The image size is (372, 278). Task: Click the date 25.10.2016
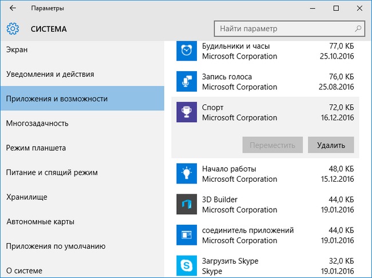click(337, 56)
